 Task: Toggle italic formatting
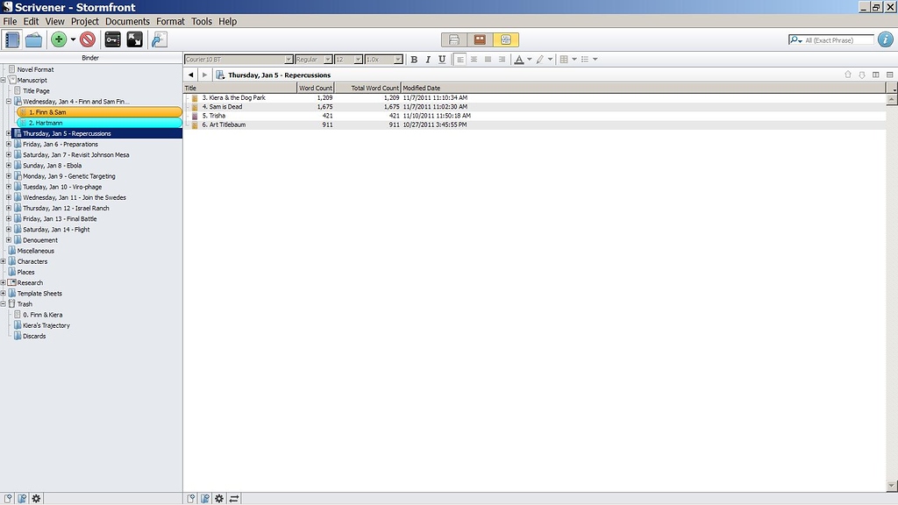click(x=427, y=59)
